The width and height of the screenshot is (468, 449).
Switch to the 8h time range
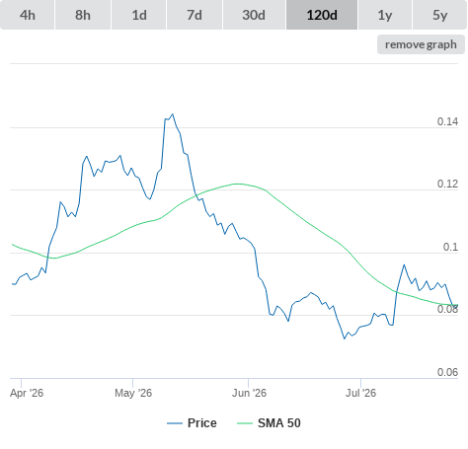click(x=83, y=15)
